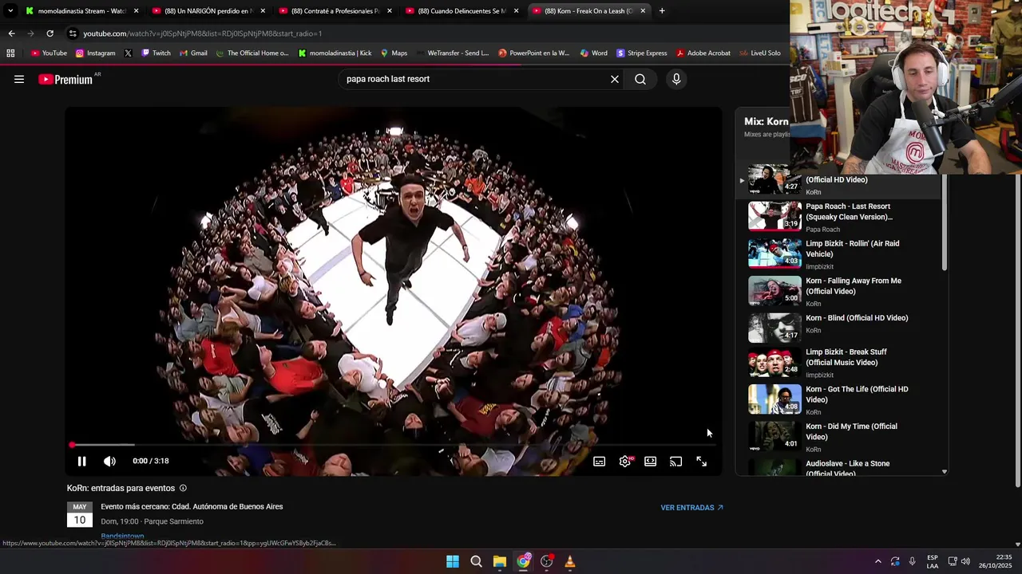Open the Adobe Acrobat bookmark
The height and width of the screenshot is (574, 1022).
pyautogui.click(x=703, y=53)
